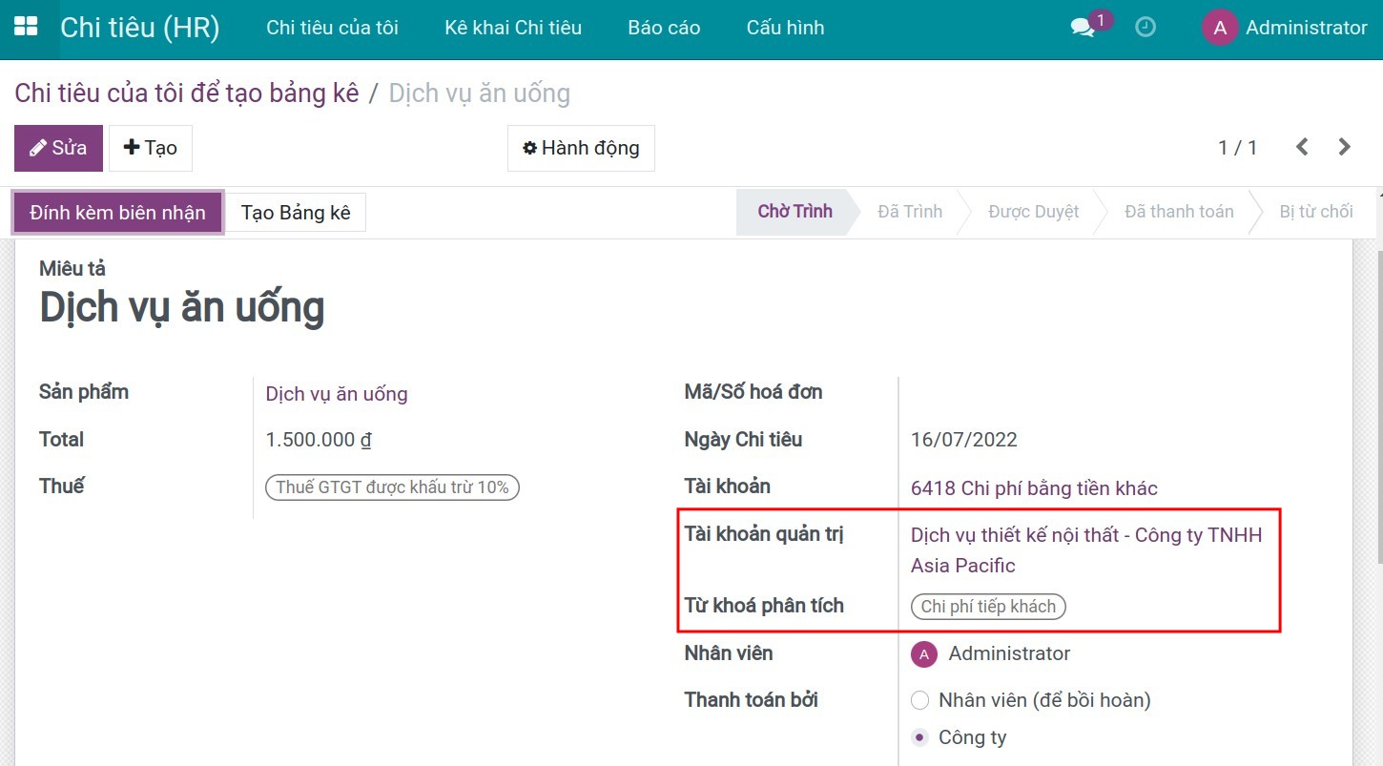Viewport: 1383px width, 766px height.
Task: Click the employee avatar beside Administrator in Nhân viên
Action: pos(922,654)
